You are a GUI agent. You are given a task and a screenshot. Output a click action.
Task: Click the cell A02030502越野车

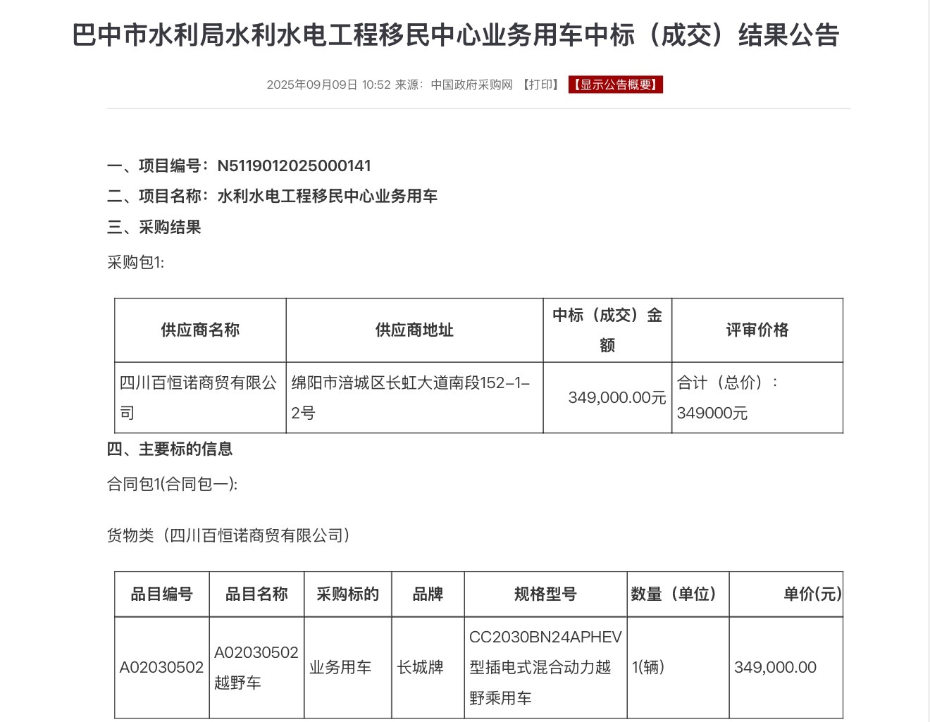point(256,667)
